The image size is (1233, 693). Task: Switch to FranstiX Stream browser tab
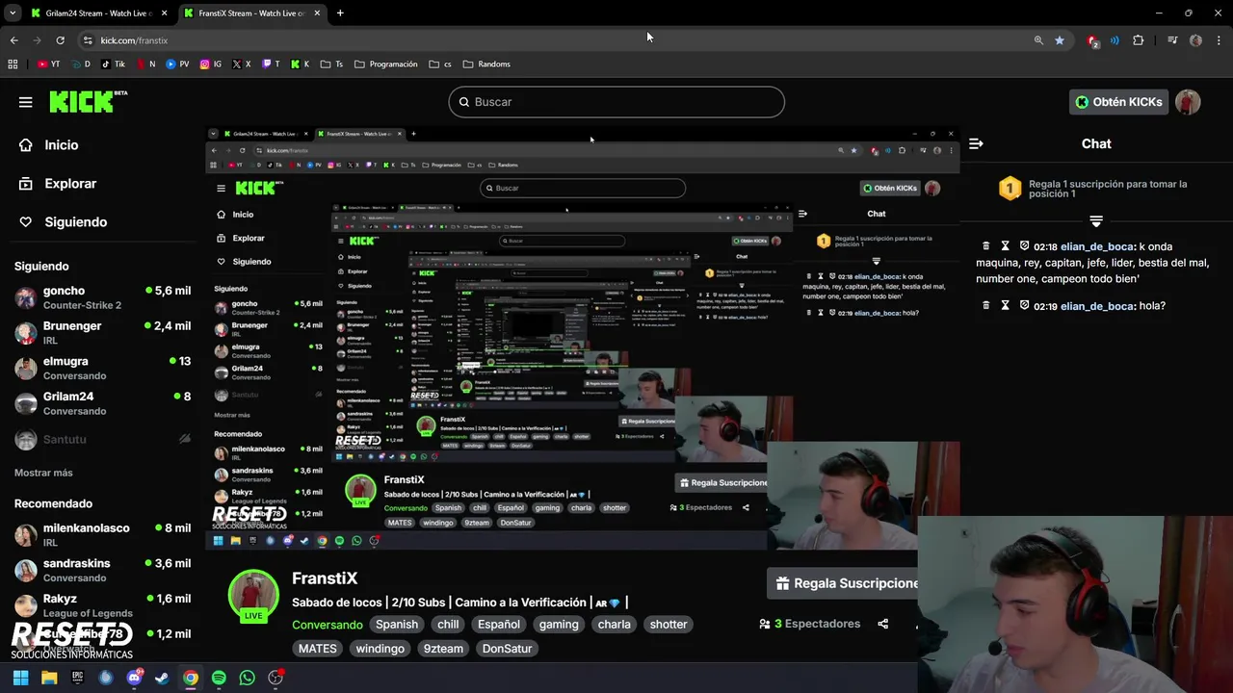pyautogui.click(x=252, y=13)
